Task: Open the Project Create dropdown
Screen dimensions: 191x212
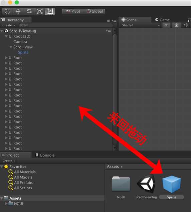Action: [9, 161]
